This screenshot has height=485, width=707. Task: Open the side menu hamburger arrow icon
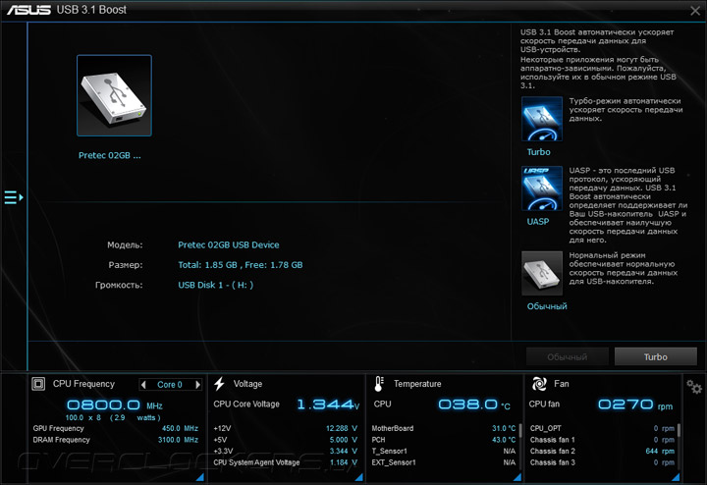[14, 197]
